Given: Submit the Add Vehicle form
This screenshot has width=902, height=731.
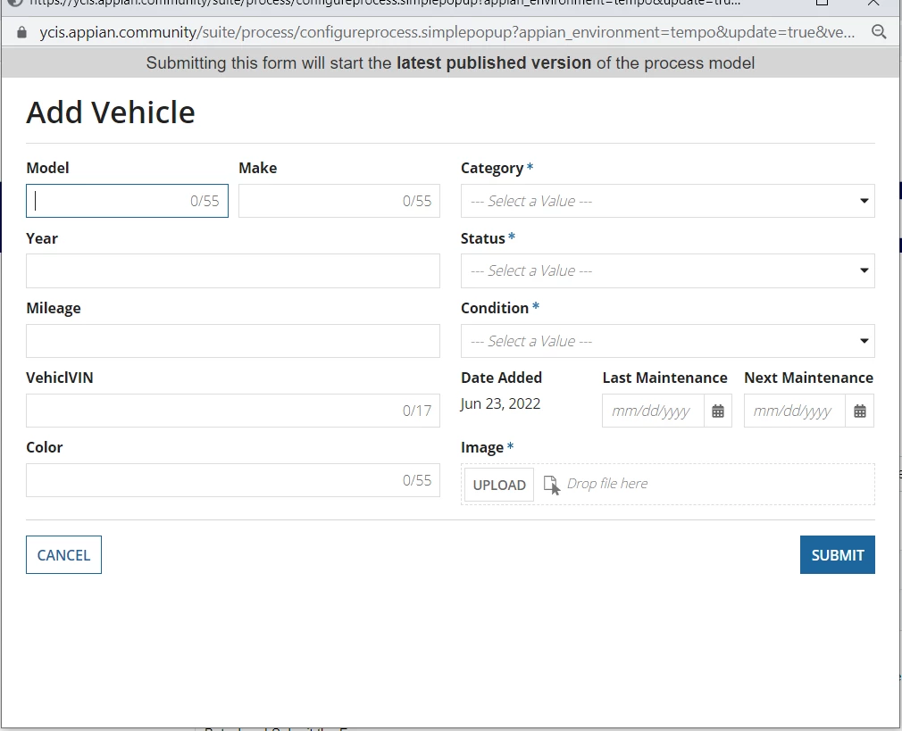Looking at the screenshot, I should click(x=837, y=555).
